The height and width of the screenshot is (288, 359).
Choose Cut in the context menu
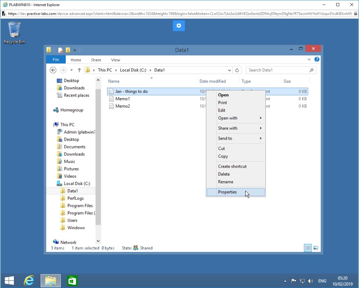[236, 148]
